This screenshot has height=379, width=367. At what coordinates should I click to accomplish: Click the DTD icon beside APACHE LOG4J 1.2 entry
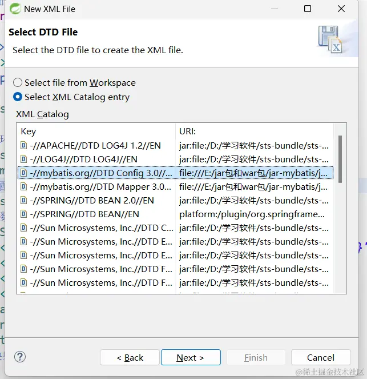23,145
